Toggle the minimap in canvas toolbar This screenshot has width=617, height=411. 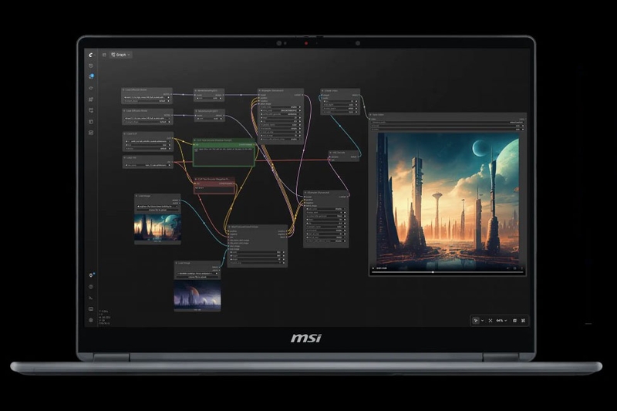click(514, 321)
